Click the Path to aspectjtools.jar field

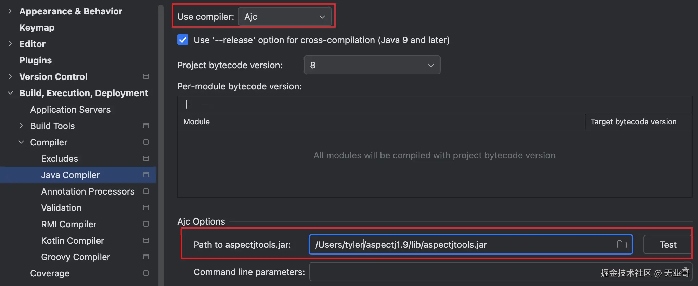462,245
